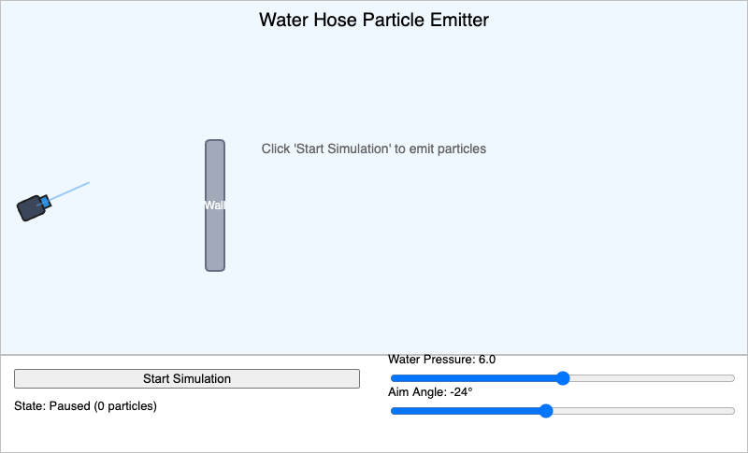
Task: Set Water Pressure near maximum on track
Action: point(726,378)
